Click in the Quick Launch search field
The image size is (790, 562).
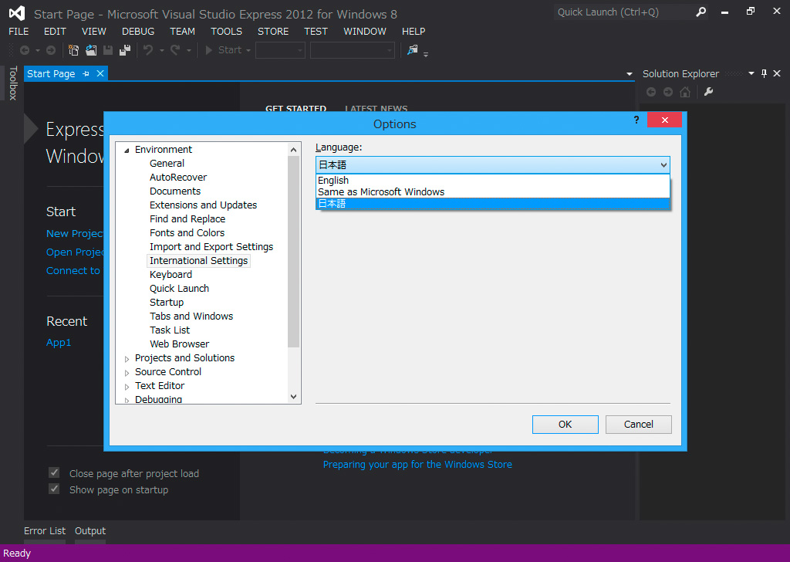pos(623,12)
